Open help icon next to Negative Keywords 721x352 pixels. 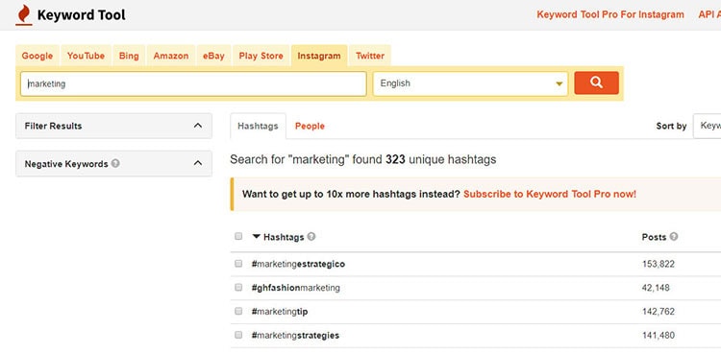115,163
